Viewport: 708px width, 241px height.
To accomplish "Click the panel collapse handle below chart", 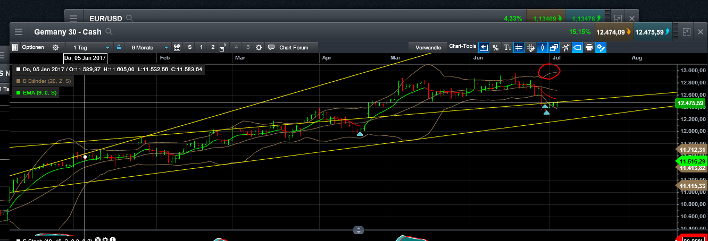I will point(359,230).
